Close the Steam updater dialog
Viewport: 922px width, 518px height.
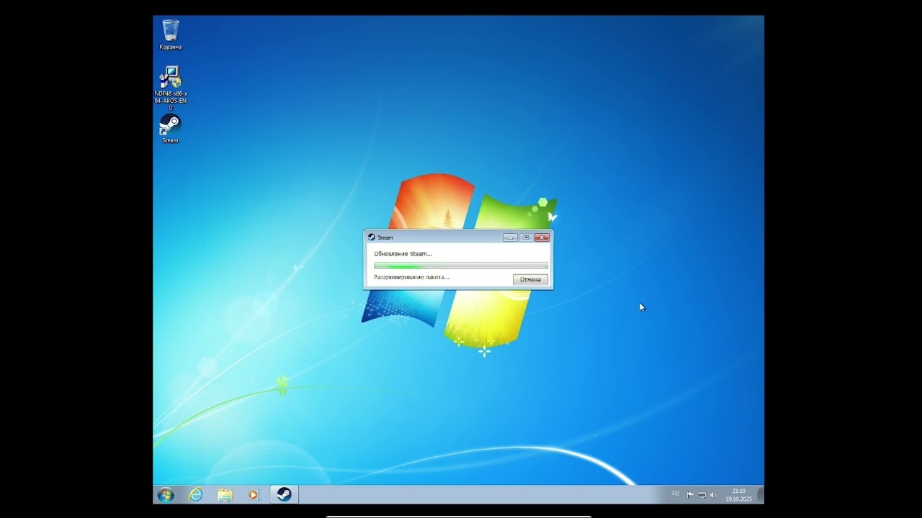542,237
